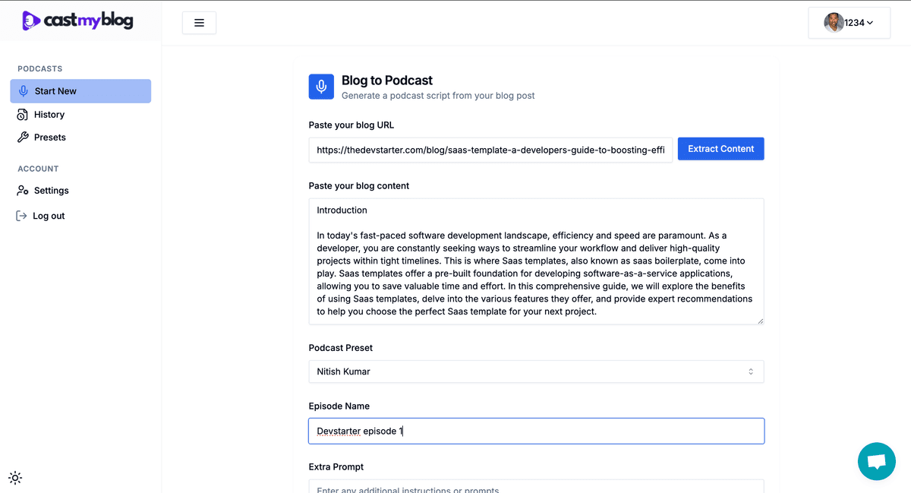This screenshot has height=493, width=911.
Task: Click the user profile avatar photo
Action: click(x=834, y=23)
